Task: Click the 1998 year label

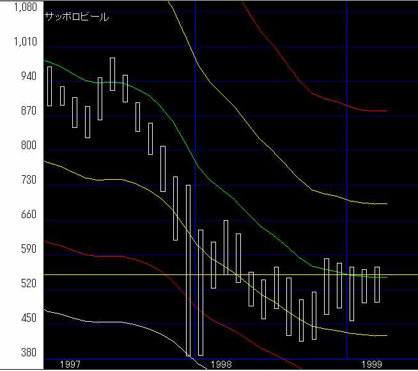Action: coord(221,364)
